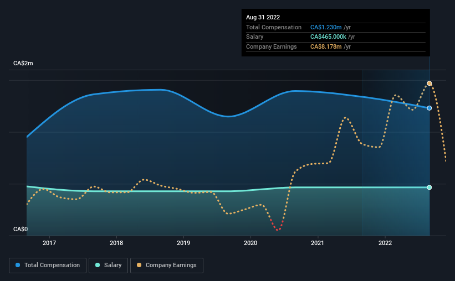Click the CA$8.178m company earnings value

coord(326,46)
